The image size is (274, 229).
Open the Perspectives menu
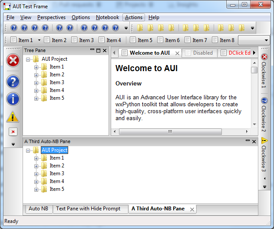pos(51,17)
